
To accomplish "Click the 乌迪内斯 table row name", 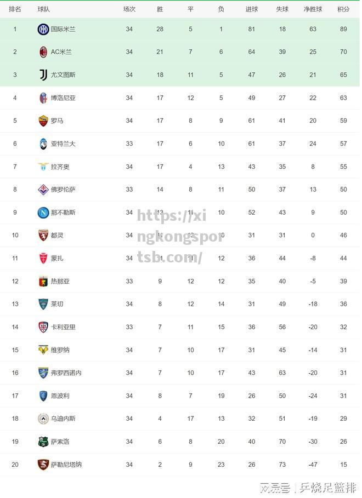I will click(x=63, y=419).
